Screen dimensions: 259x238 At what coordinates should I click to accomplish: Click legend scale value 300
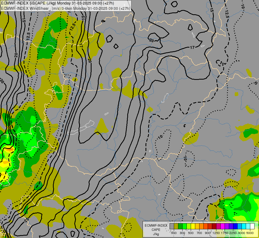tap(182, 233)
